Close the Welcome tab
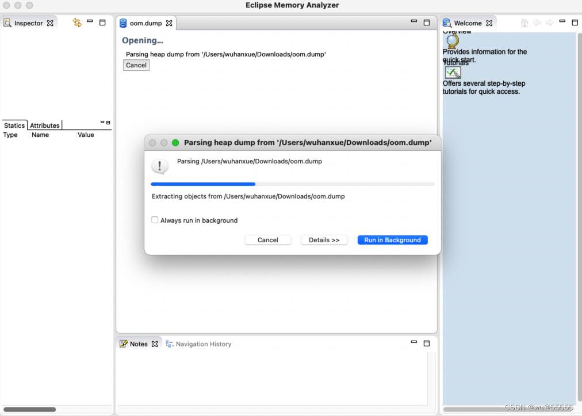 click(x=489, y=23)
